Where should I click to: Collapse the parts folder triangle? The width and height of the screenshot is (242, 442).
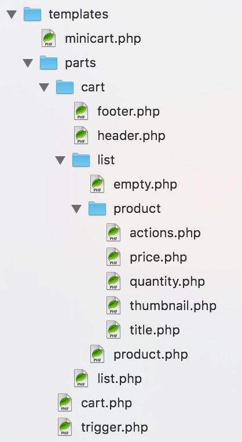(28, 63)
